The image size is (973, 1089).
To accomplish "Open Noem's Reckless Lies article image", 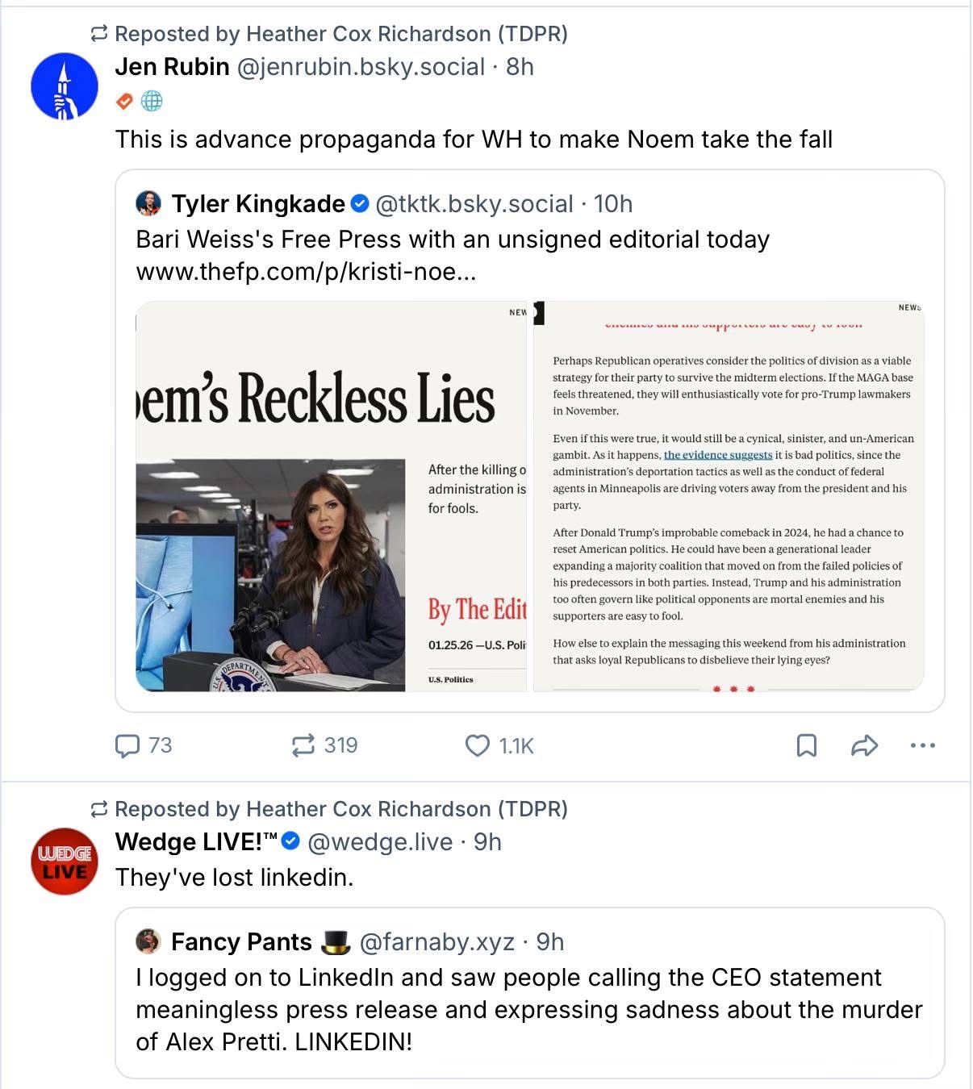I will 331,496.
